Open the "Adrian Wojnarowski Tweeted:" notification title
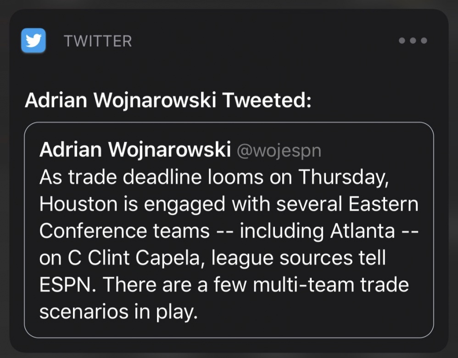The image size is (458, 358). click(x=168, y=101)
